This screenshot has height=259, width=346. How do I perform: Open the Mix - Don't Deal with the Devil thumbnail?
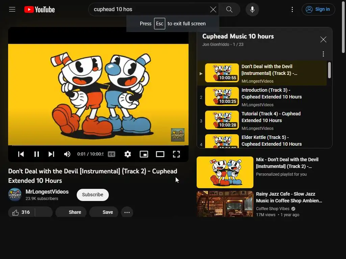tap(225, 172)
